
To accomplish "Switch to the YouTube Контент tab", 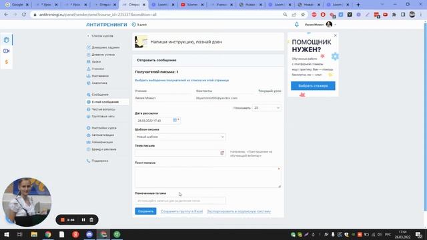I will (192, 5).
